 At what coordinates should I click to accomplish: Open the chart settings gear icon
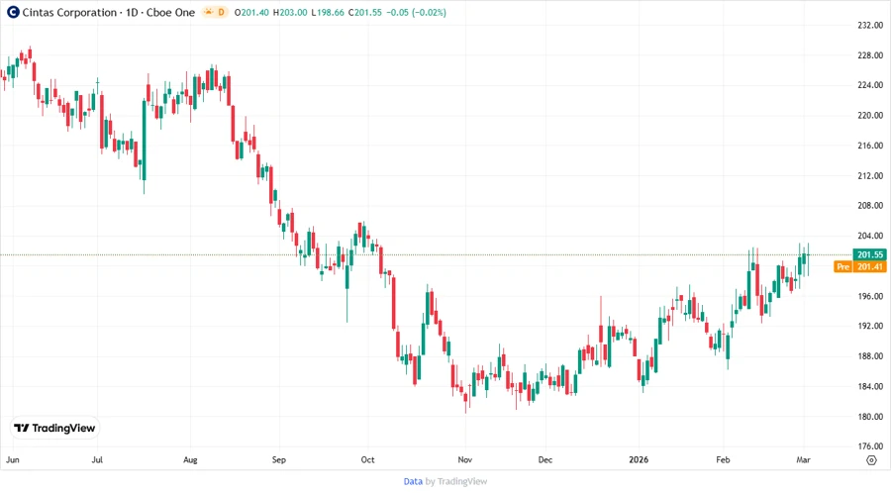pyautogui.click(x=871, y=460)
